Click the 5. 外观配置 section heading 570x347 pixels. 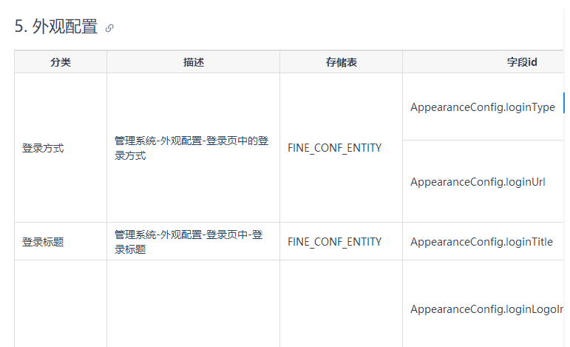pos(56,27)
